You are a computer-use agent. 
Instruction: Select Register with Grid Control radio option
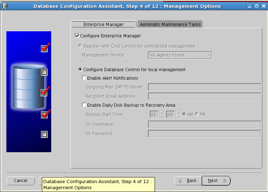(x=80, y=46)
